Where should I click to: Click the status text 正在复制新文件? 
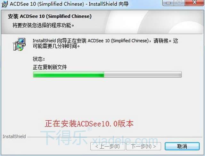point(50,67)
